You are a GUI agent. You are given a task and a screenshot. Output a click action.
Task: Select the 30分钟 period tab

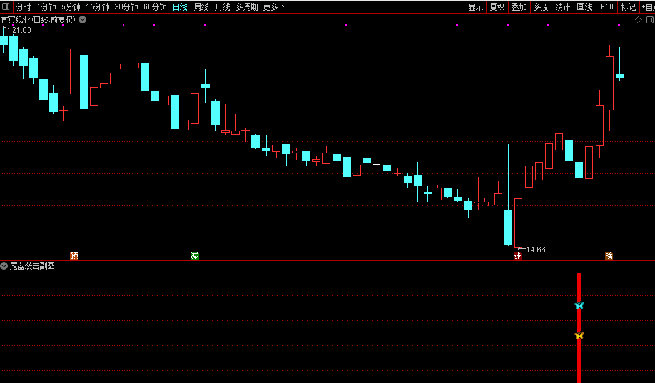point(126,7)
